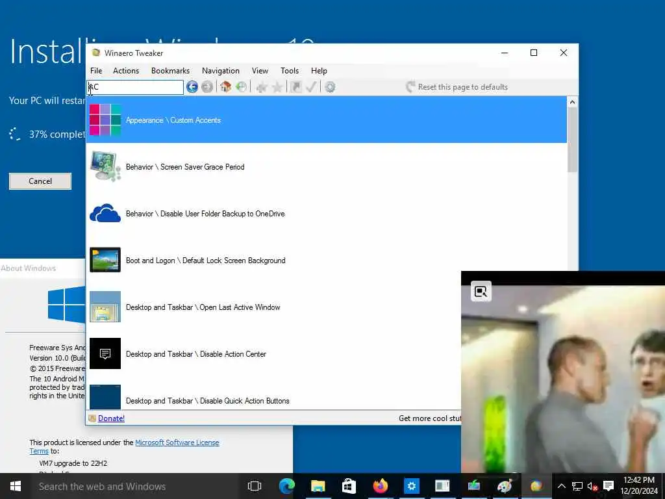Open recent history clock icon in toolbar

241,87
